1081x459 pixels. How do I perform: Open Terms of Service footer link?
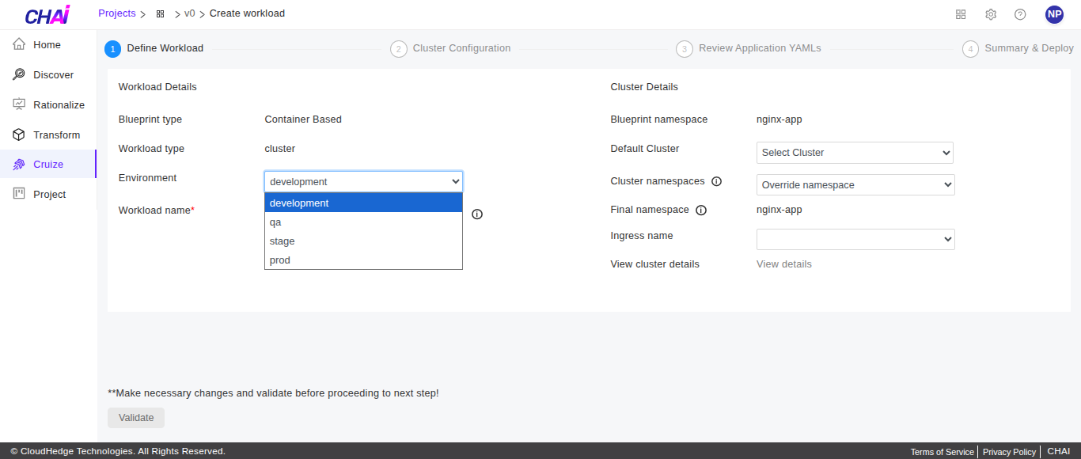[x=942, y=452]
